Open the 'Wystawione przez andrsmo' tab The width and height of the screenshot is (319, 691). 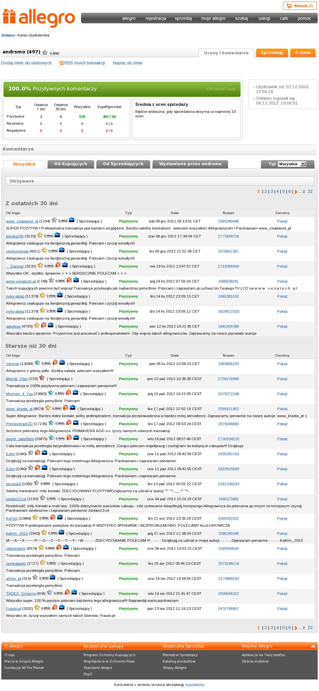[190, 164]
